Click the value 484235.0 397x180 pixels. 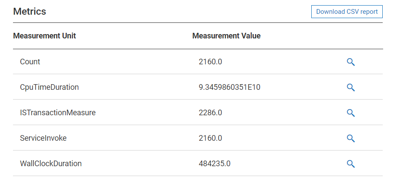coord(214,164)
